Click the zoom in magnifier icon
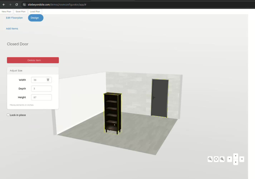This screenshot has width=255, height=179. coord(222,159)
